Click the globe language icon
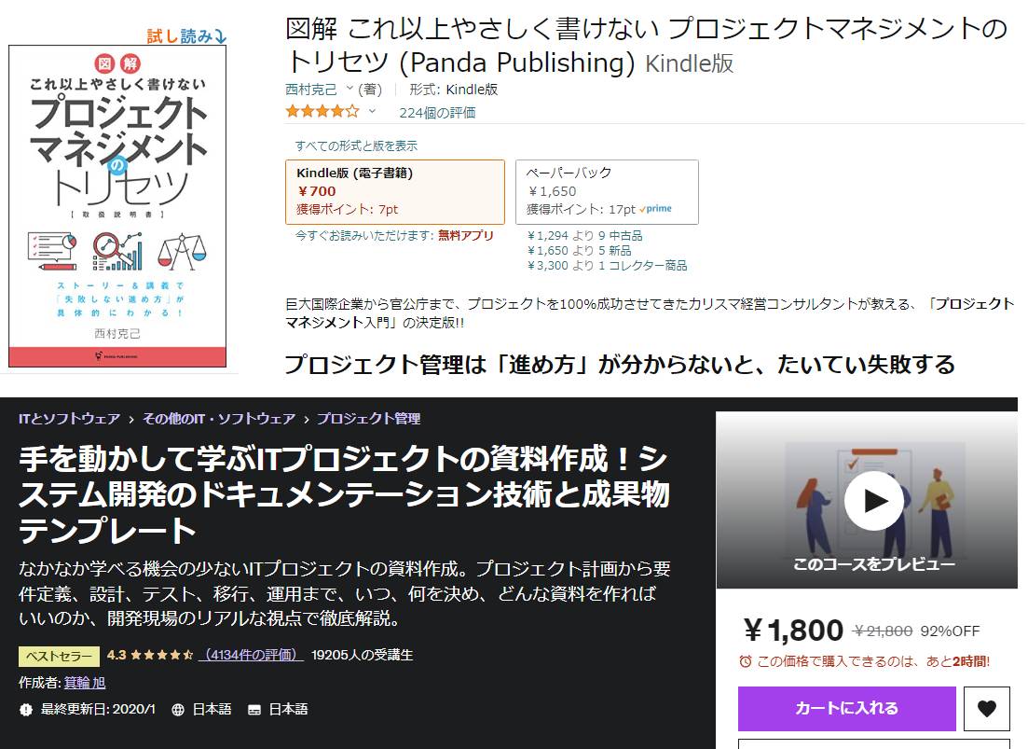1028x749 pixels. (x=178, y=710)
